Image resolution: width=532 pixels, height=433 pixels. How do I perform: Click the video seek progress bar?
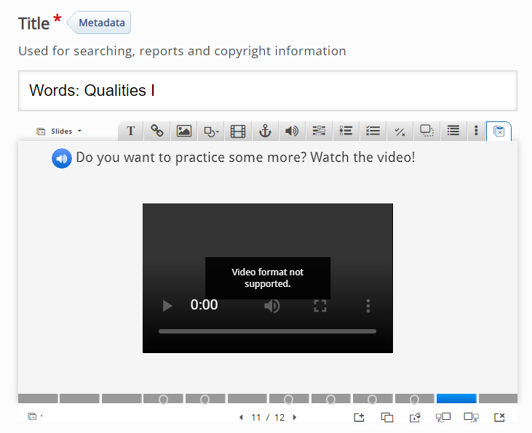click(267, 331)
